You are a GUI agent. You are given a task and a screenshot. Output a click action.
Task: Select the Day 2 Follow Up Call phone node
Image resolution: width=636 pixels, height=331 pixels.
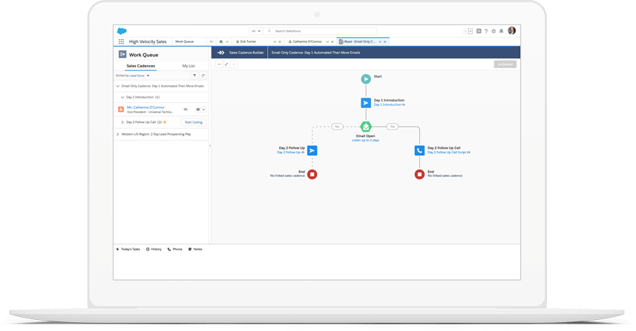coord(419,150)
